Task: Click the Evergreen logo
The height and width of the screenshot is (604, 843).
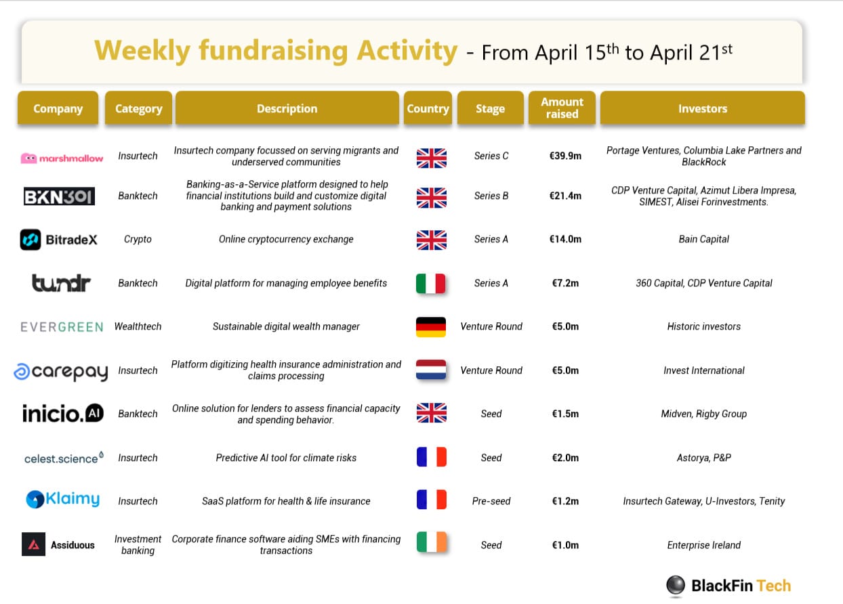Action: 62,327
